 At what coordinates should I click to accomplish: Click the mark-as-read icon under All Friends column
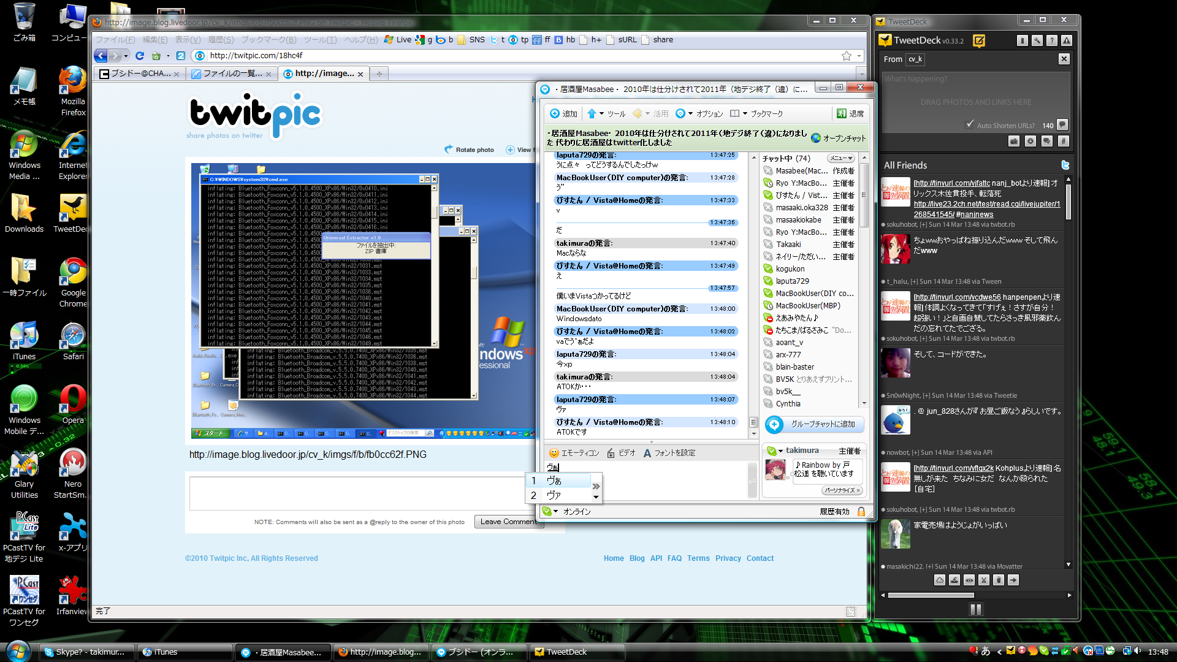point(954,580)
